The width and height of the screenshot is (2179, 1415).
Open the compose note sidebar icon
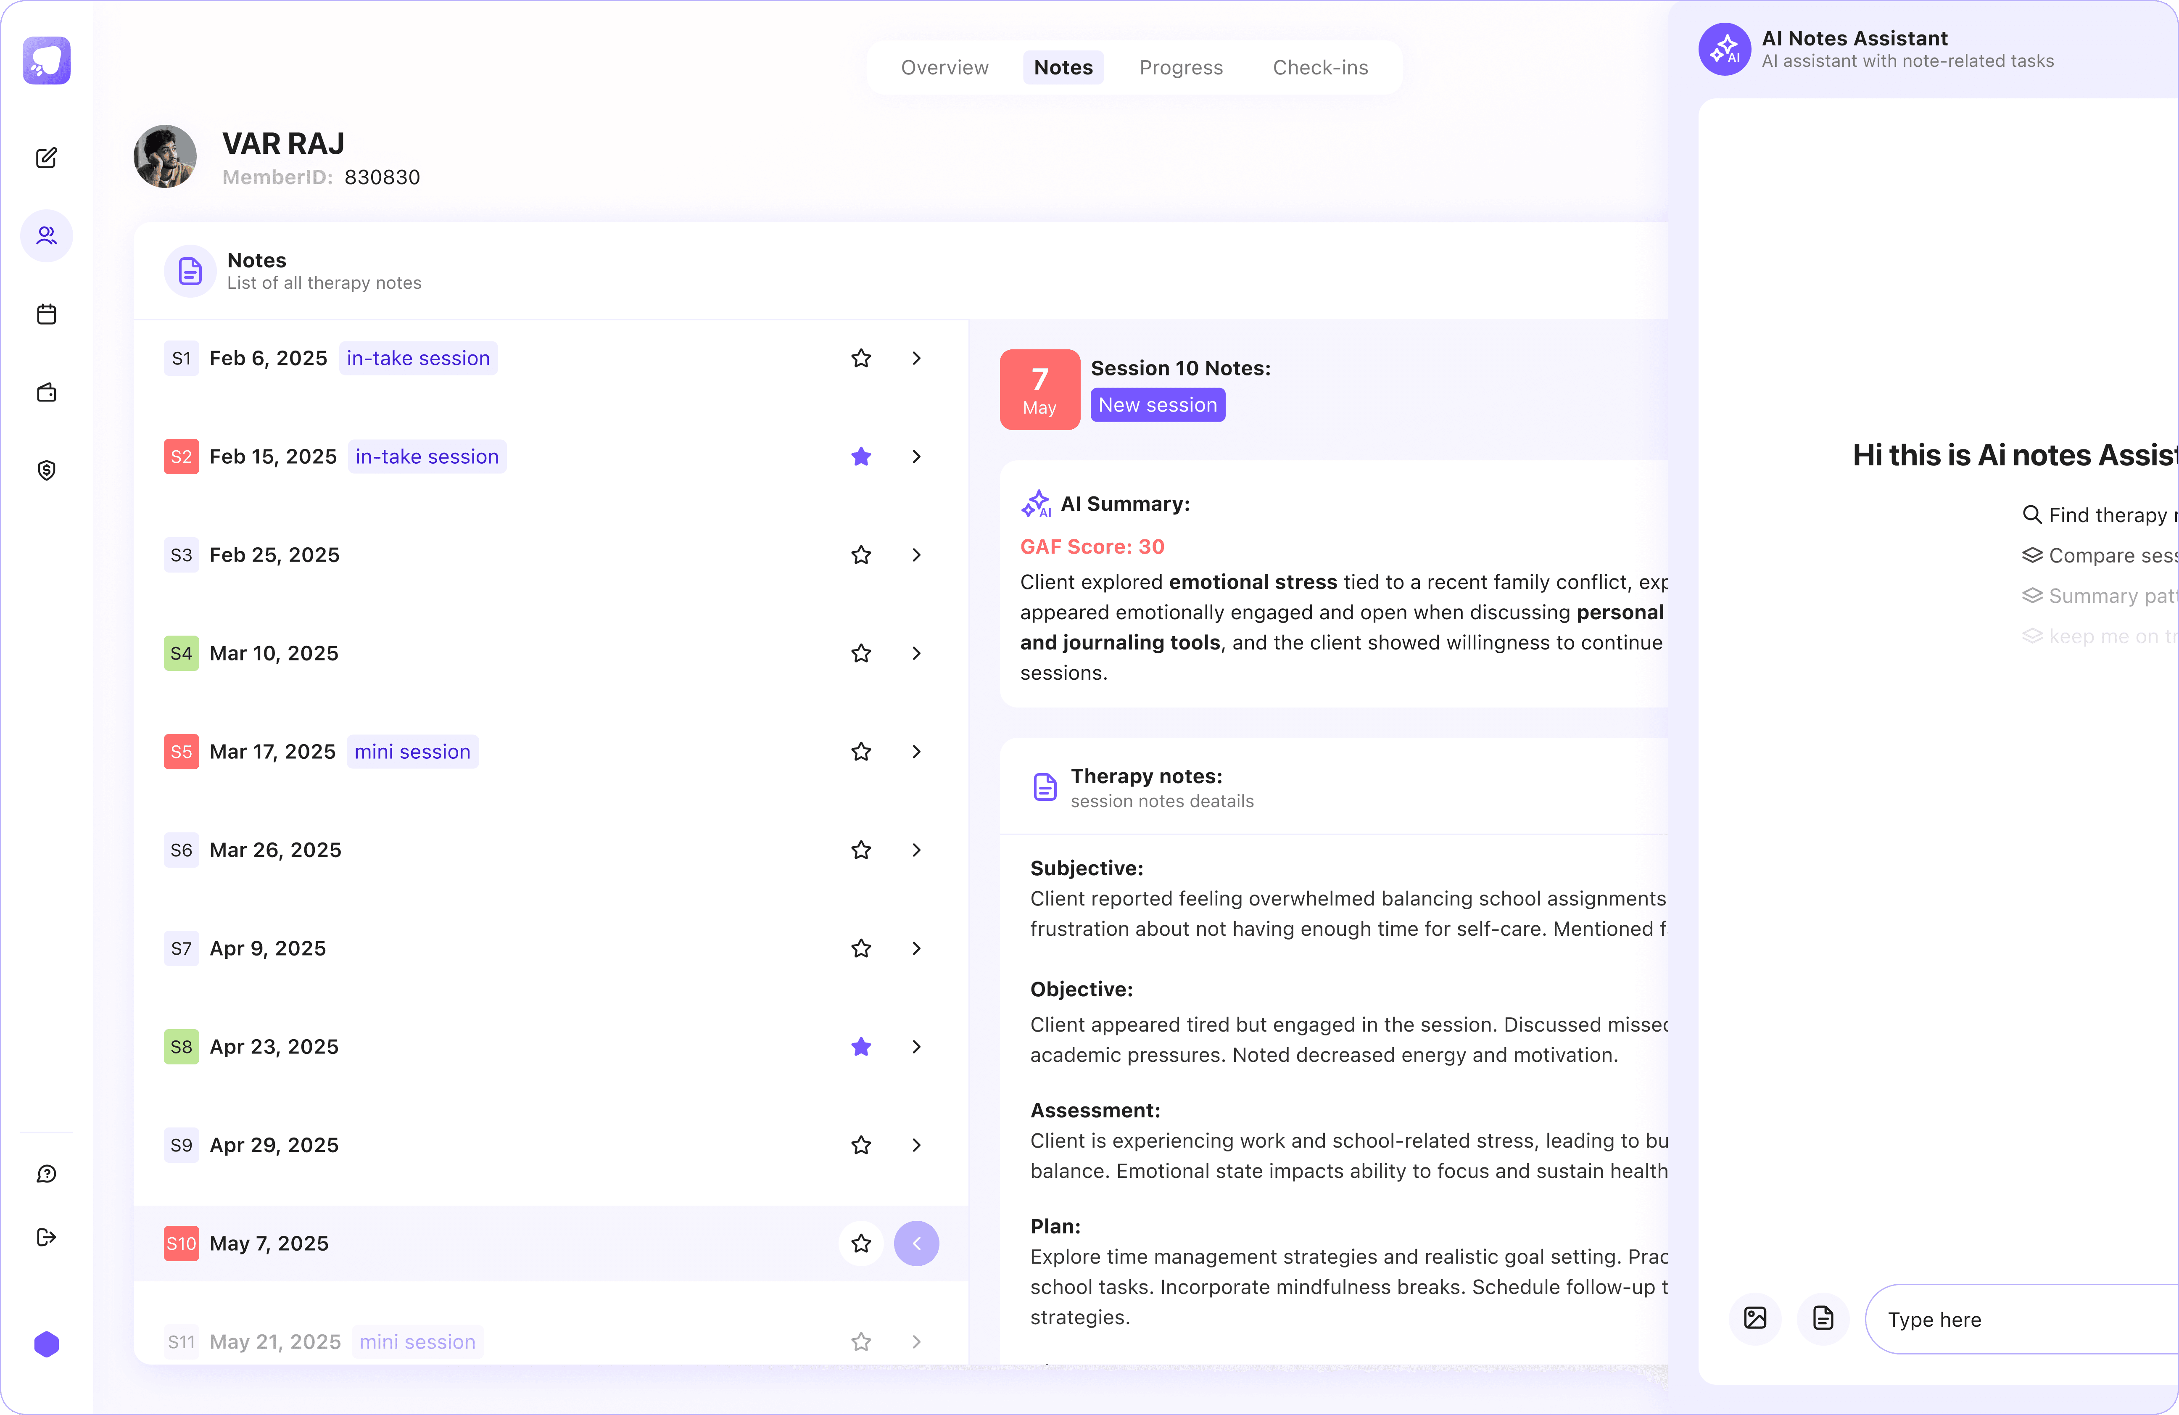pyautogui.click(x=47, y=158)
